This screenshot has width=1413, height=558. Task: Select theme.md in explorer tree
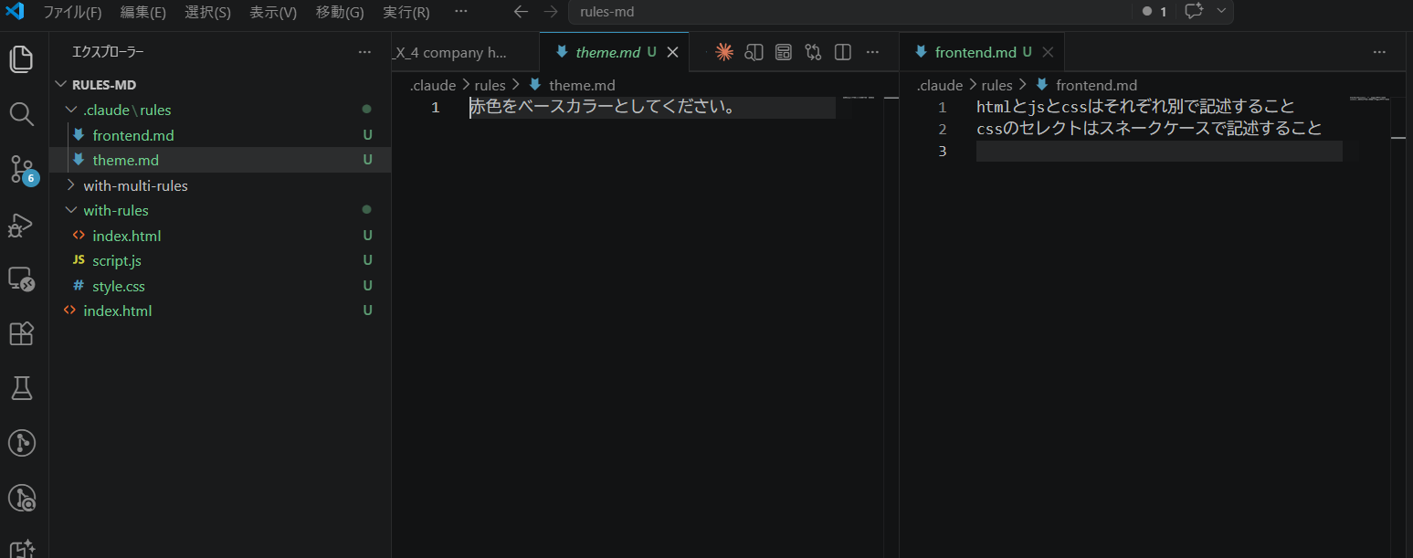(220, 160)
